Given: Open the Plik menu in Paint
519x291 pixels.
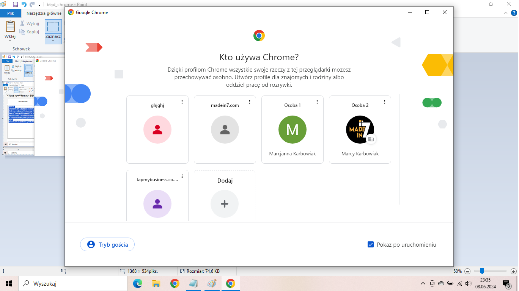Looking at the screenshot, I should (x=11, y=13).
